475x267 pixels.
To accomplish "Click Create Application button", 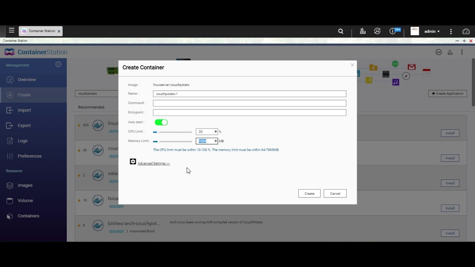I will point(448,93).
